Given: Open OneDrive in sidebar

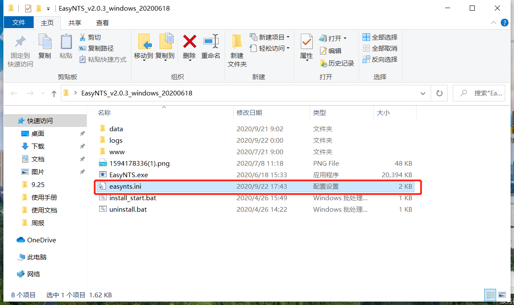Looking at the screenshot, I should click(x=41, y=240).
